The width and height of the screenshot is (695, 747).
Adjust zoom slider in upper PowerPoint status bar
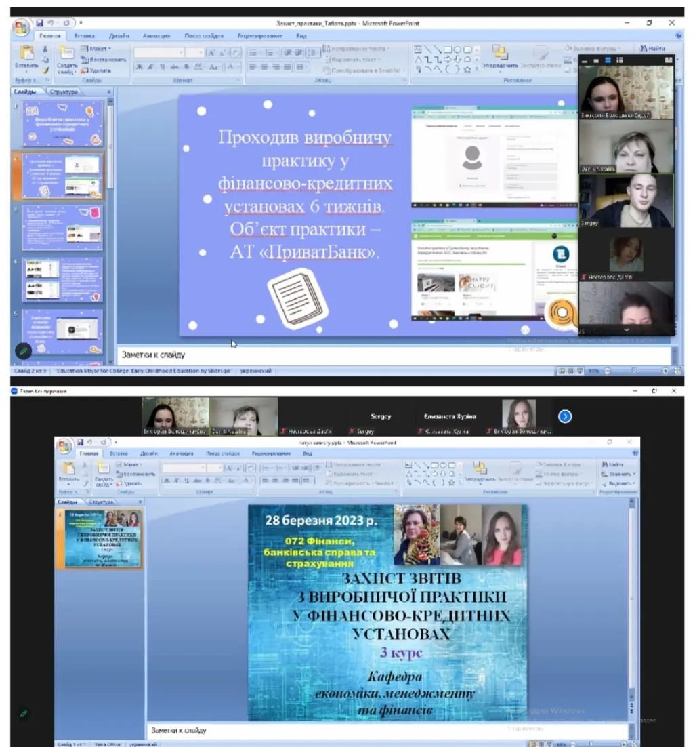pos(635,371)
